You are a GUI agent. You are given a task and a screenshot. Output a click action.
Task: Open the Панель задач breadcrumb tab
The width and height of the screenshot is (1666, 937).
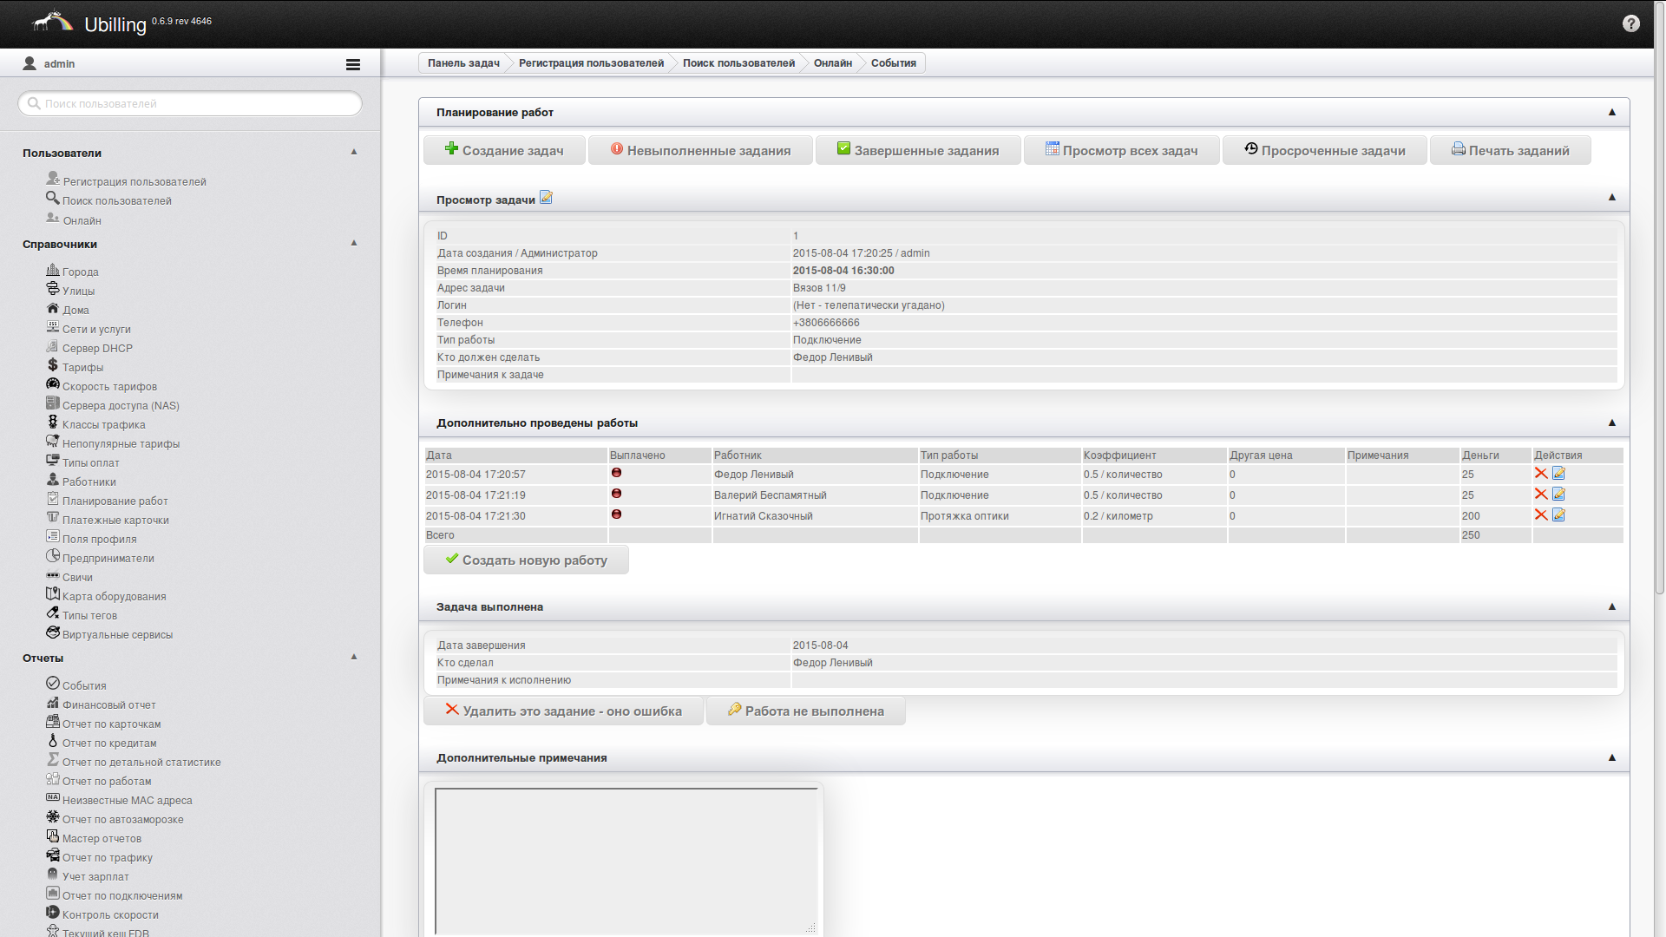(x=463, y=63)
